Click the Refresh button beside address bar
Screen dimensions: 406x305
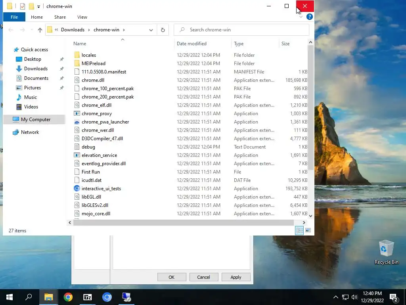[163, 30]
